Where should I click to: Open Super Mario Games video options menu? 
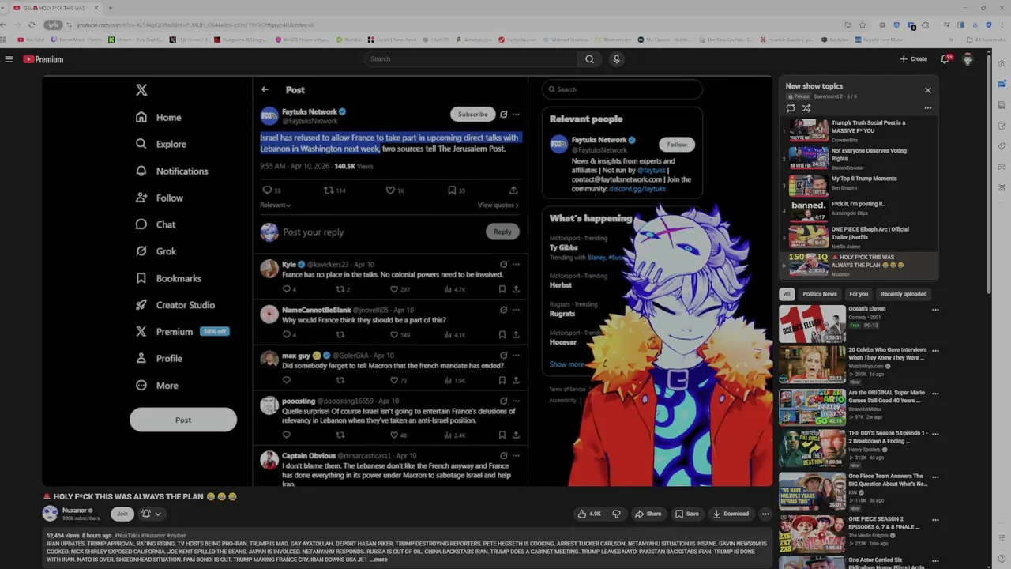tap(935, 394)
